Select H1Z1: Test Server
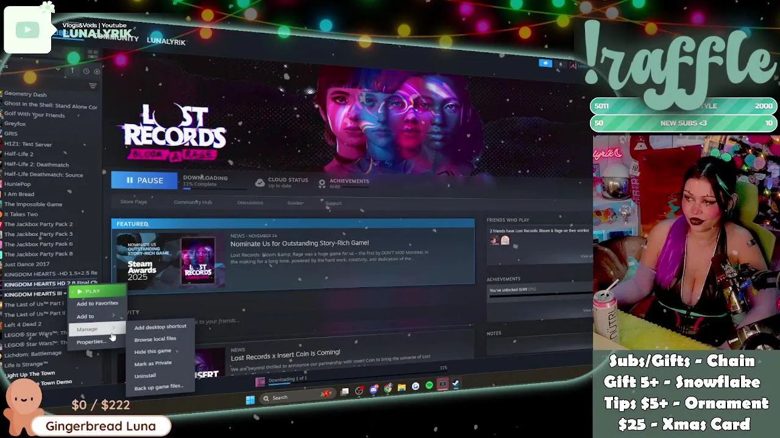The height and width of the screenshot is (438, 780). point(28,144)
